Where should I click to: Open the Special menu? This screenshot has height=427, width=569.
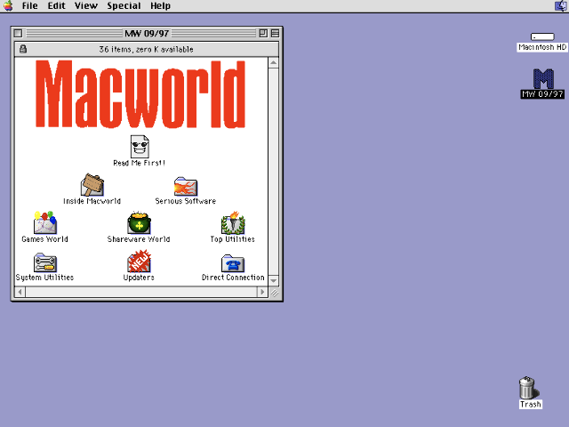(124, 6)
